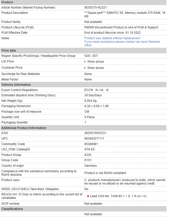Image resolution: width=170 pixels, height=217 pixels.
Task: Select the Lead CAS-No. 7439-92-1 entry text
Action: [x=118, y=196]
